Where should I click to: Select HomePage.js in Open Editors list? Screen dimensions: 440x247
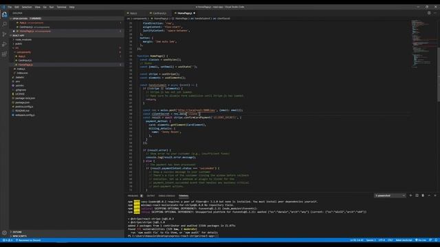(x=67, y=32)
